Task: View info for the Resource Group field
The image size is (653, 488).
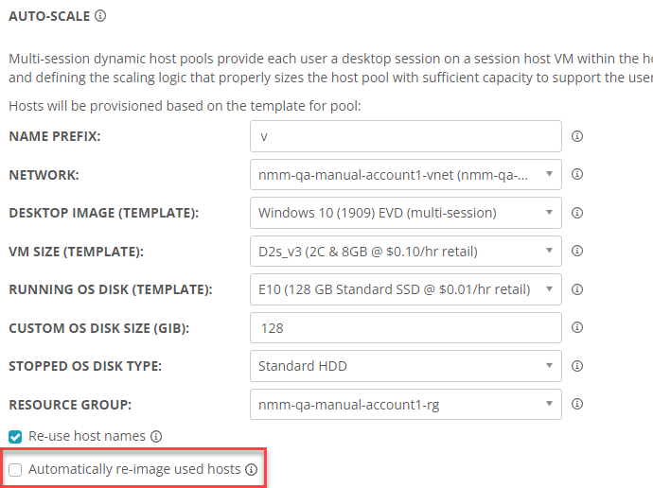Action: pos(576,404)
